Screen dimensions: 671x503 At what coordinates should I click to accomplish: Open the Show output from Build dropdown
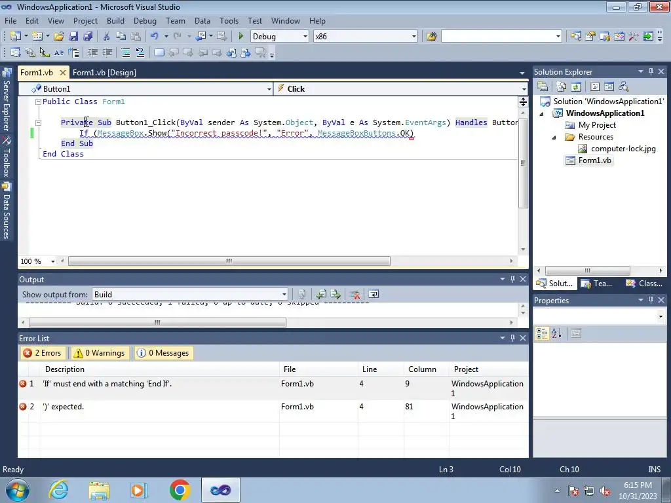pyautogui.click(x=284, y=294)
